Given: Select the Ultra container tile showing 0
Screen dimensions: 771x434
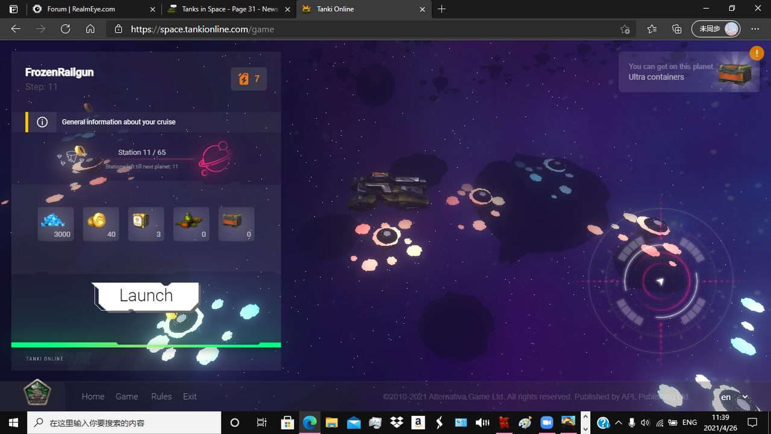Looking at the screenshot, I should click(237, 224).
